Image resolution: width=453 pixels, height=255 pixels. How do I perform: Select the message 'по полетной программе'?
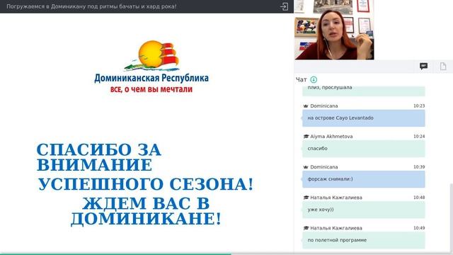coord(363,240)
